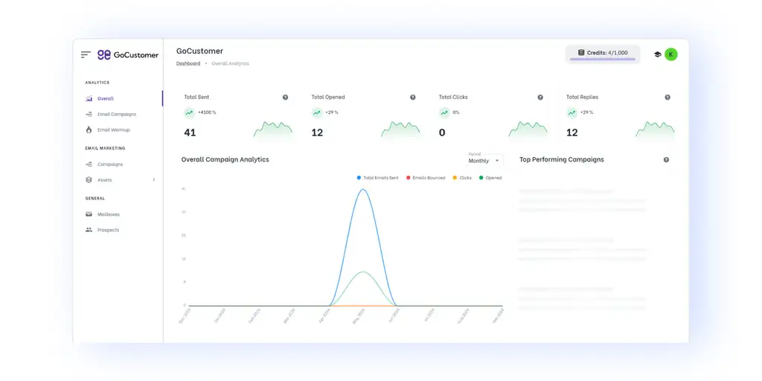Click the Overall Campaign Analytics heading

(x=225, y=159)
